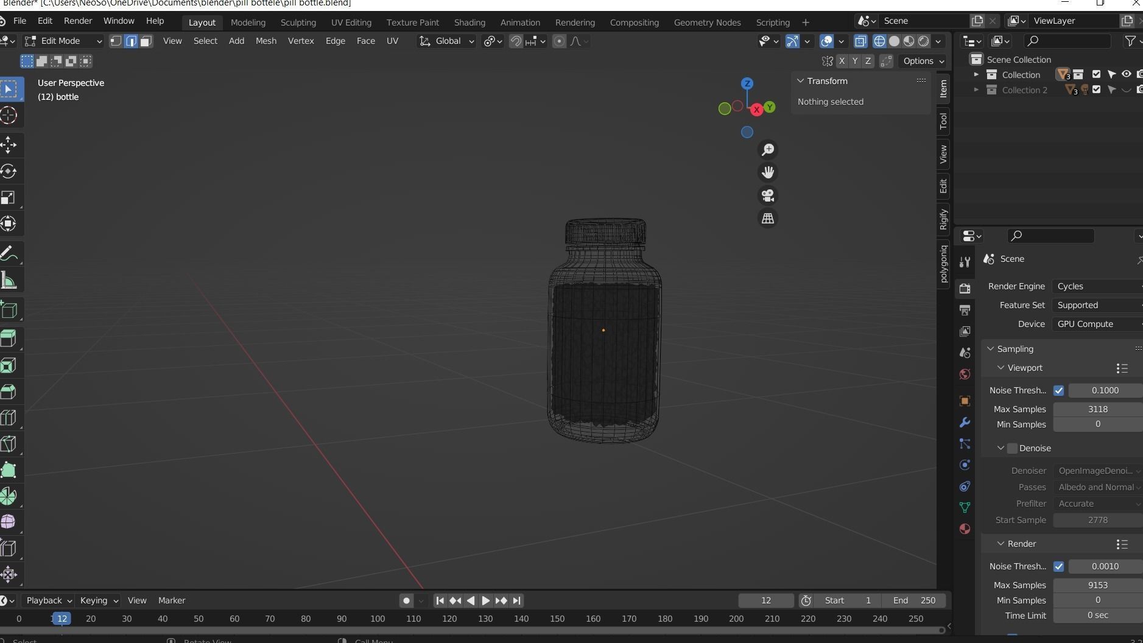Open Playback popover in timeline
The width and height of the screenshot is (1143, 643).
[49, 600]
